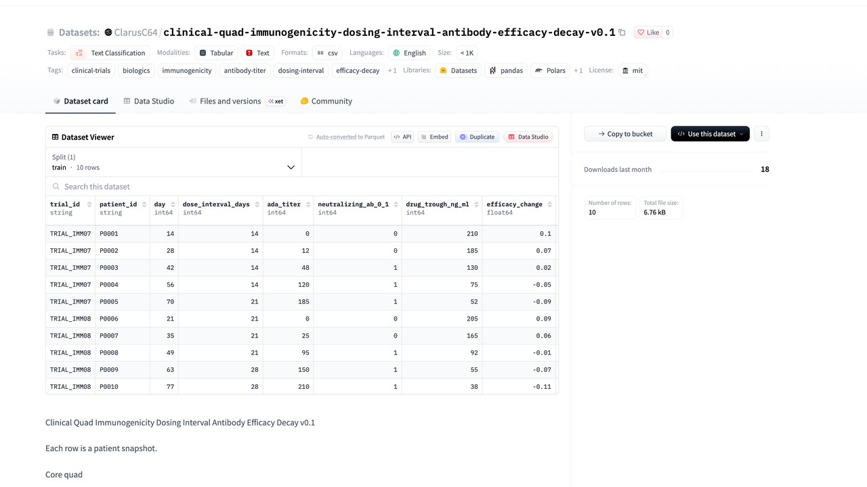Click the csv format tag
The width and height of the screenshot is (867, 487).
coord(327,53)
